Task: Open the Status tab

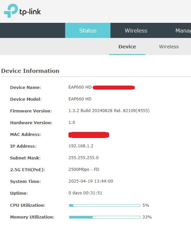Action: (x=88, y=31)
